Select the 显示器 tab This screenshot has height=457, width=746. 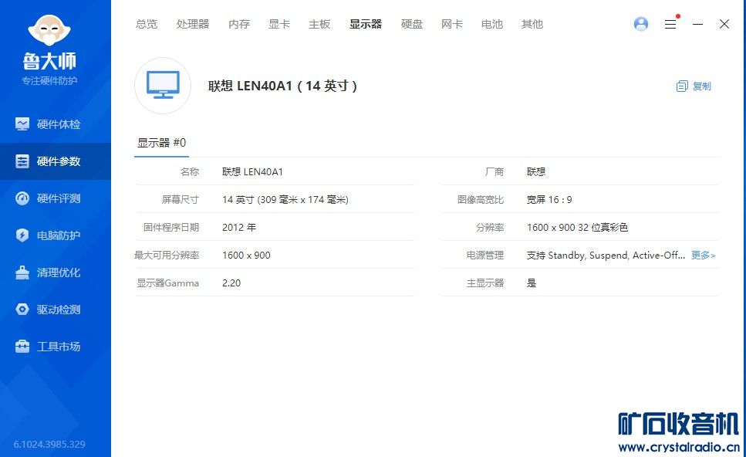366,24
